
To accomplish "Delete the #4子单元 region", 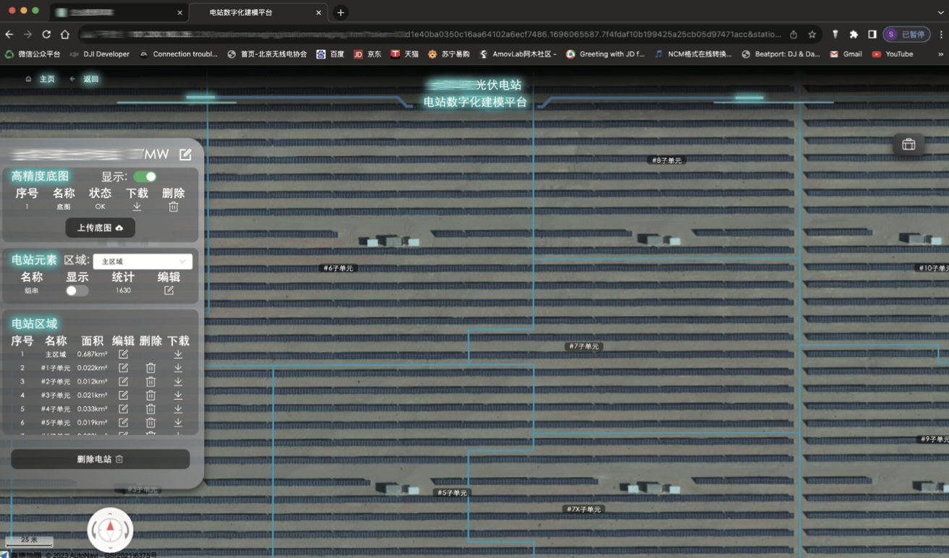I will coord(150,409).
